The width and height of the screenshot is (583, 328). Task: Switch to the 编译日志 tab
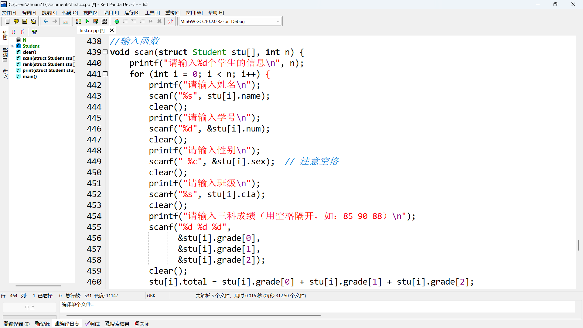(x=67, y=324)
